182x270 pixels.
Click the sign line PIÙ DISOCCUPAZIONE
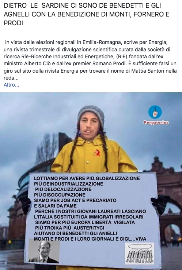60,195
